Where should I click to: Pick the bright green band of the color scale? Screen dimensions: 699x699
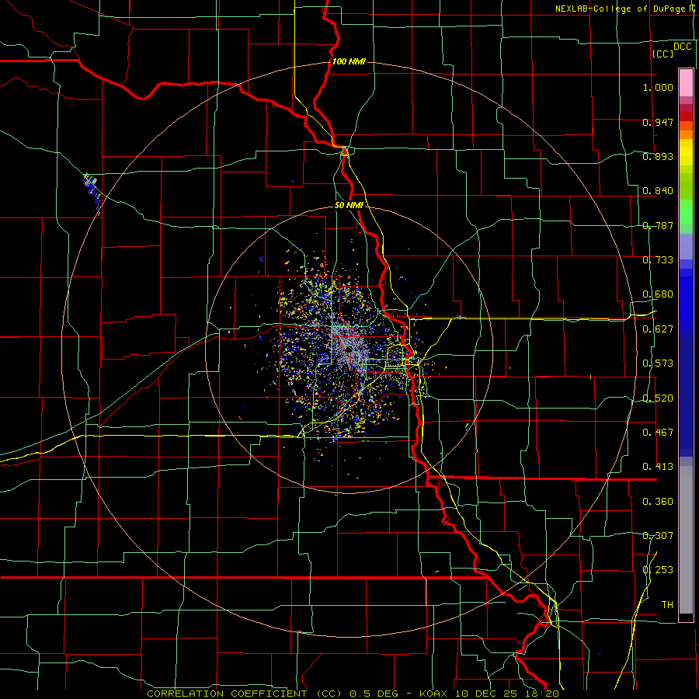click(x=686, y=212)
